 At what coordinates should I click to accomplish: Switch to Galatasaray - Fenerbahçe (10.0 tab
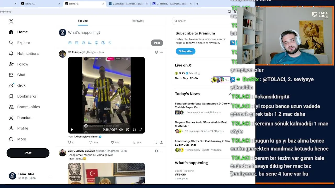pos(128,4)
